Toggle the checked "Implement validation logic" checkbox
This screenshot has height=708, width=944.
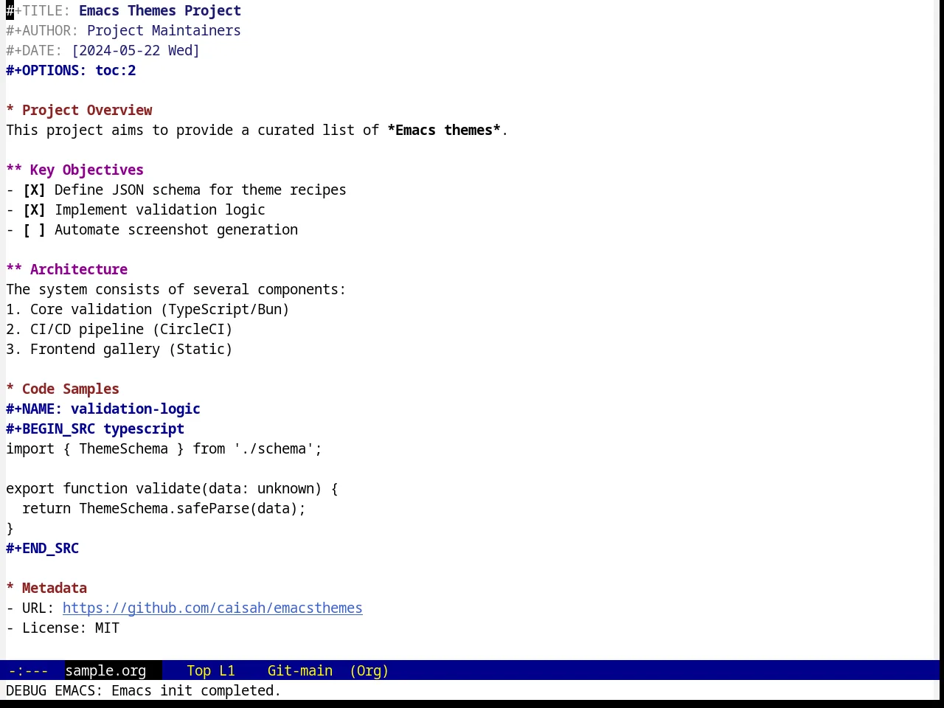34,210
